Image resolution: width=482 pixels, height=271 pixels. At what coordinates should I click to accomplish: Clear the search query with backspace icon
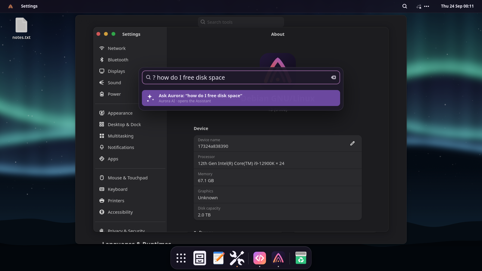point(333,77)
